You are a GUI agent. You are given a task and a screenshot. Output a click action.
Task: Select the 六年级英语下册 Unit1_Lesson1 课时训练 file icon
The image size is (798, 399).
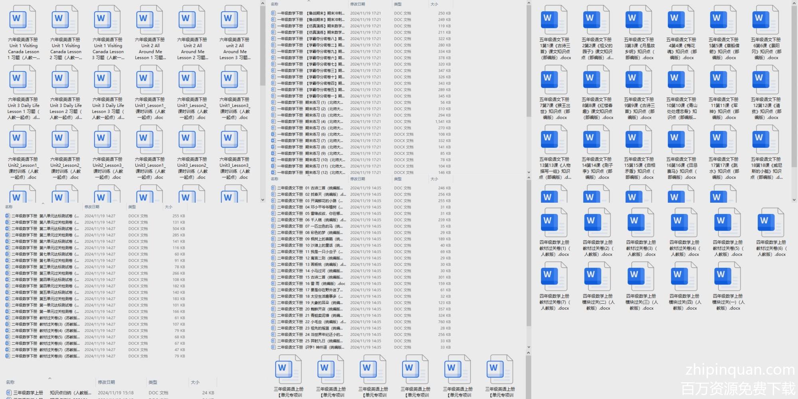click(x=150, y=80)
